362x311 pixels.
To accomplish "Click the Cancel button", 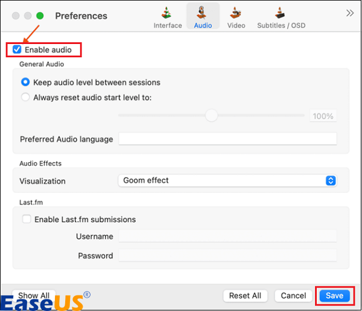I will (x=293, y=295).
